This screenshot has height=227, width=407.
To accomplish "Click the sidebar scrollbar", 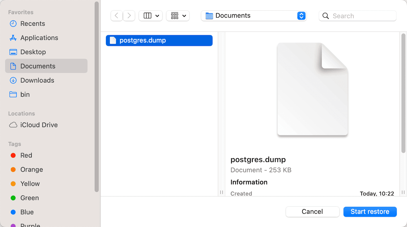I will pos(97,96).
